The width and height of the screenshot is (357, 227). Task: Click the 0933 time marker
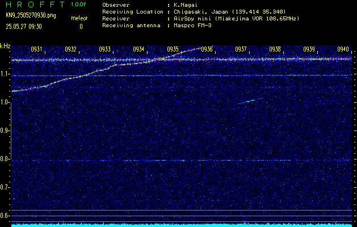tap(105, 49)
